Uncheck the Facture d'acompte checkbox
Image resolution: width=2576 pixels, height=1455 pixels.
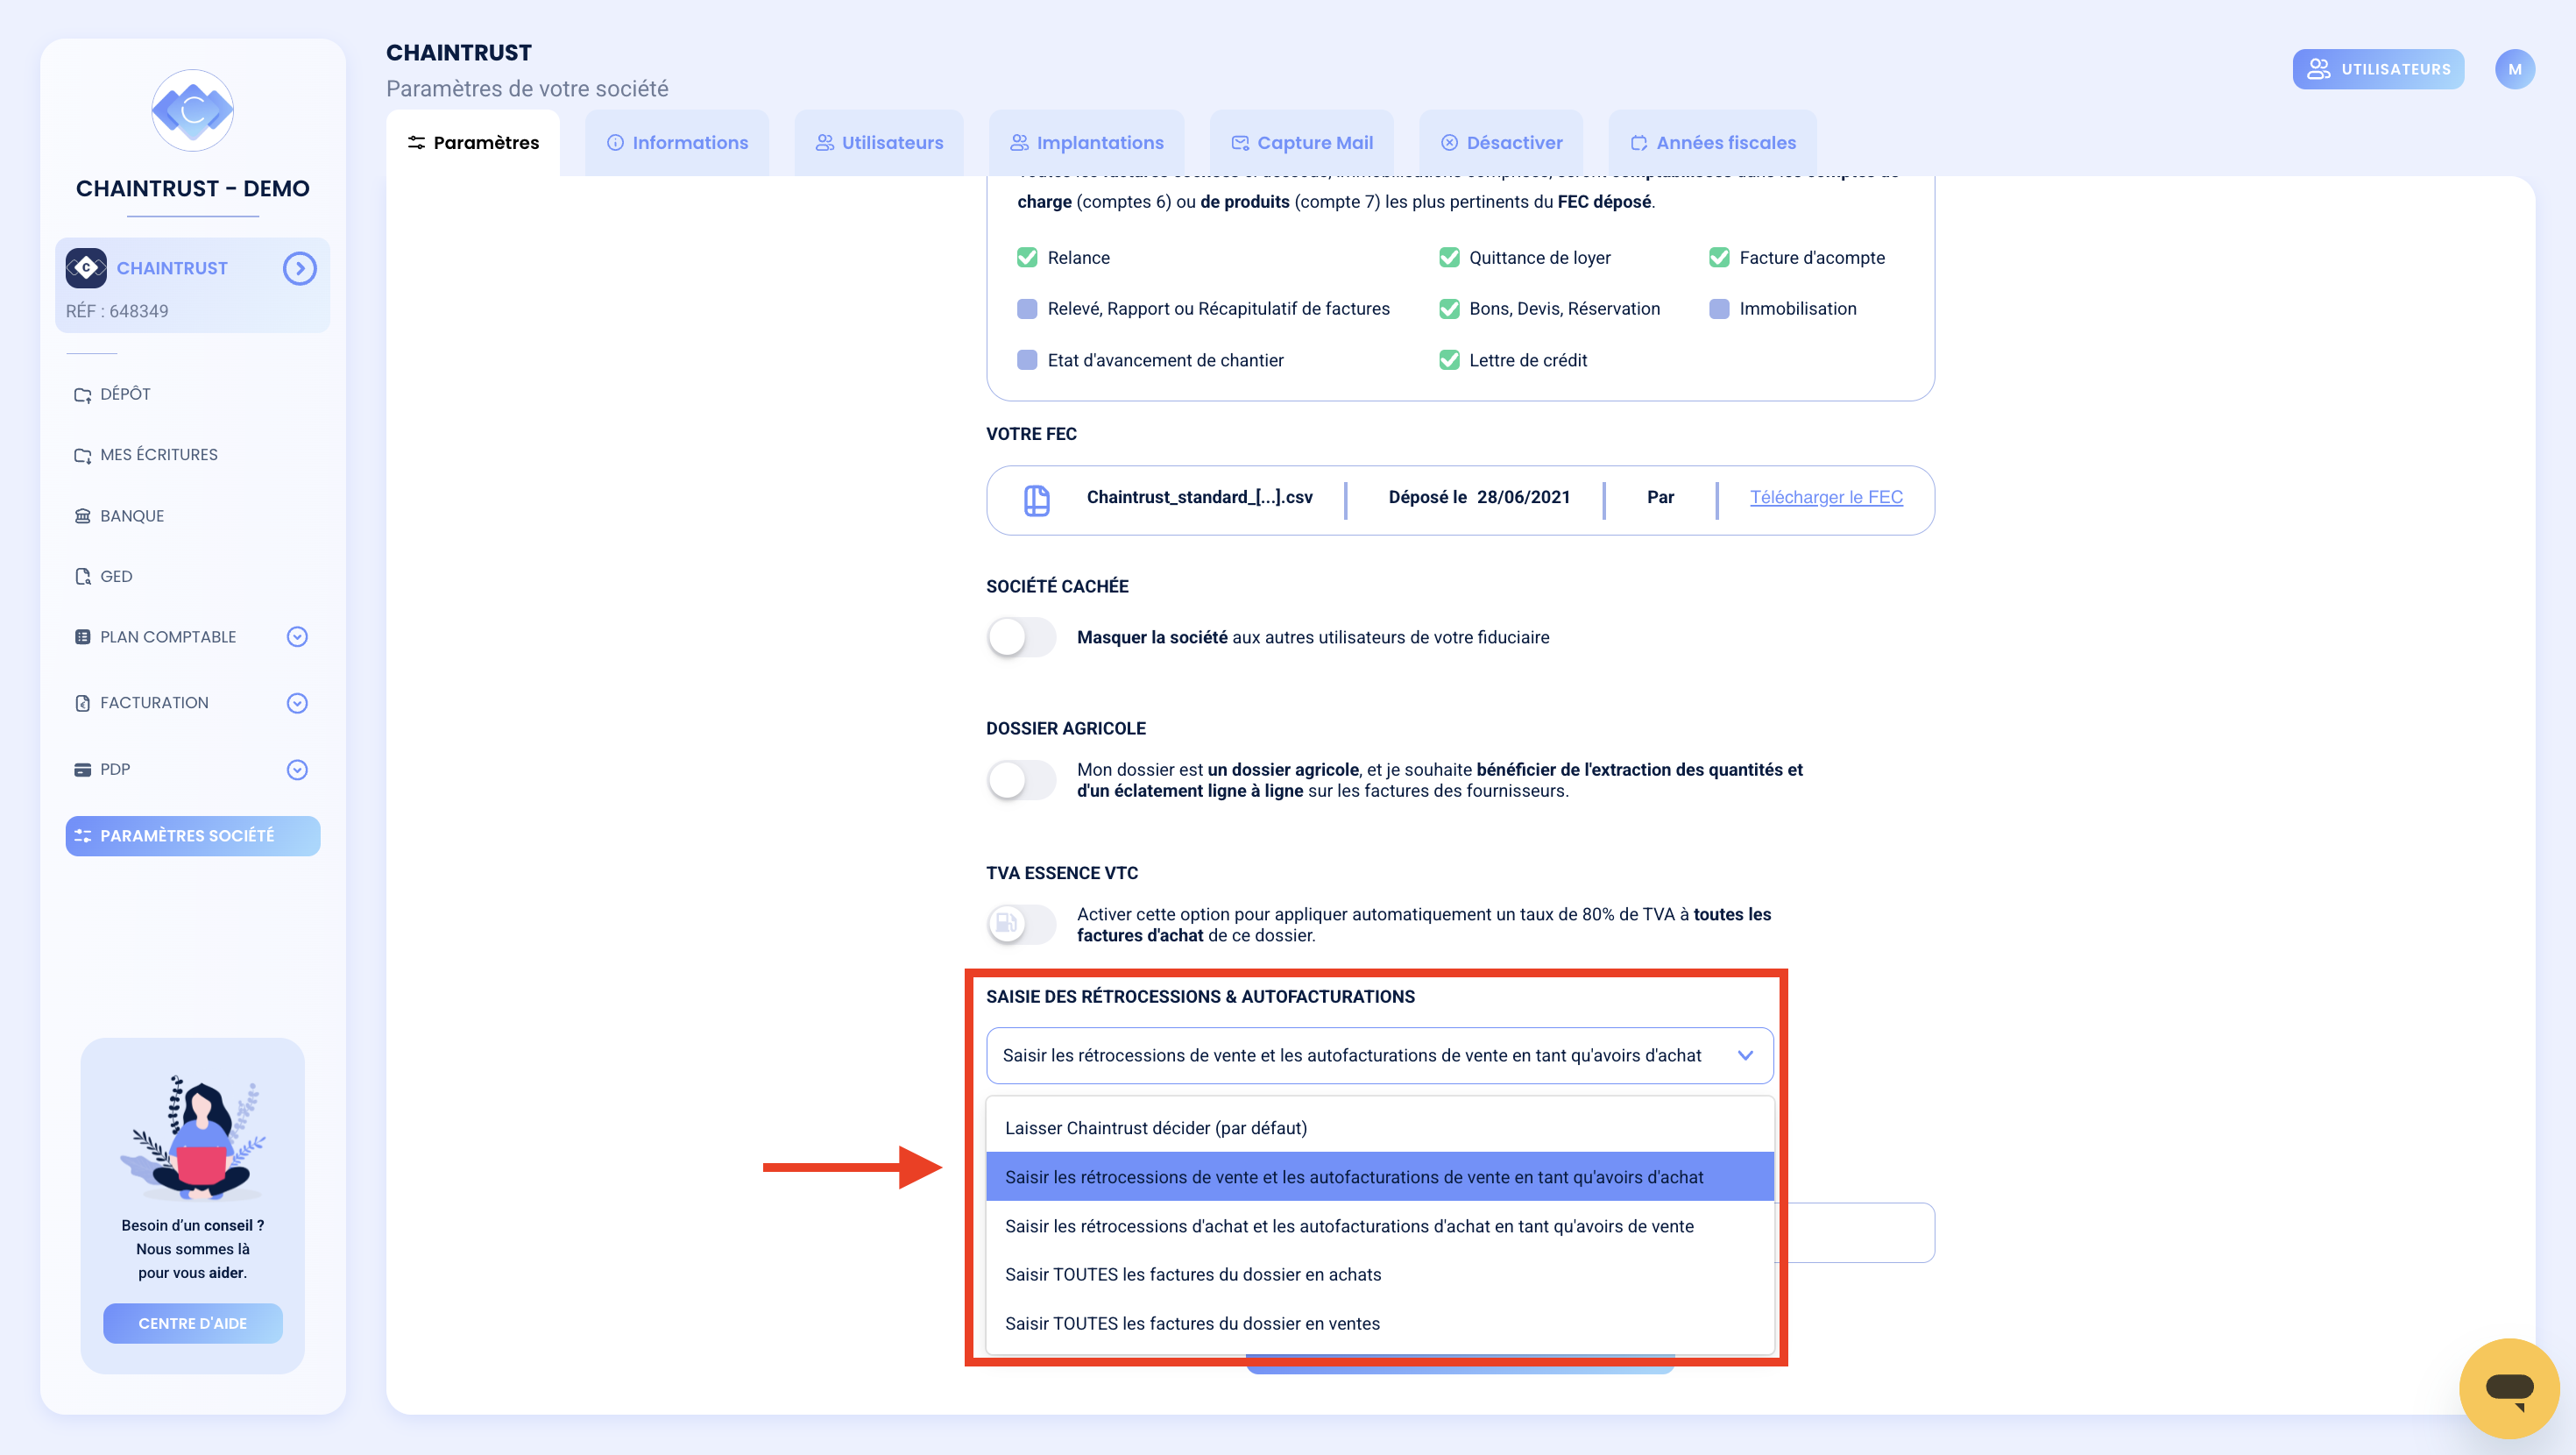1719,257
